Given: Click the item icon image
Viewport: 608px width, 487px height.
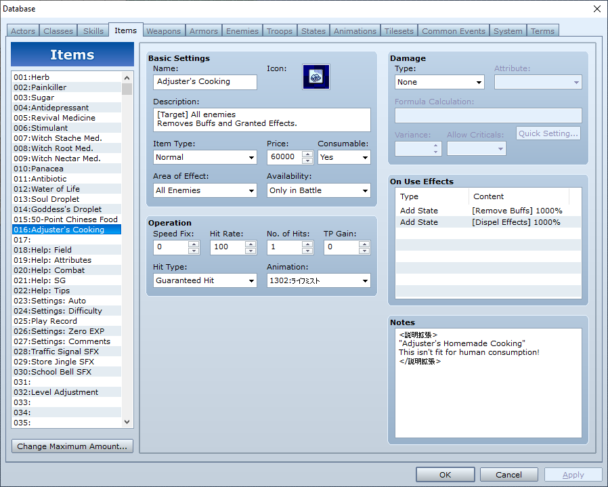Looking at the screenshot, I should click(316, 77).
